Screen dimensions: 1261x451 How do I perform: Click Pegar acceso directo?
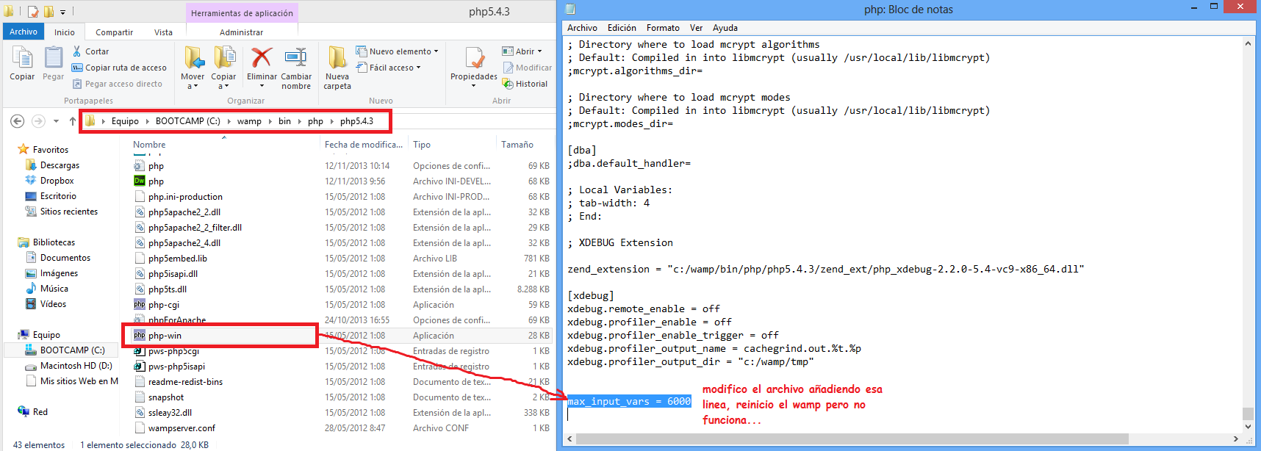point(117,84)
